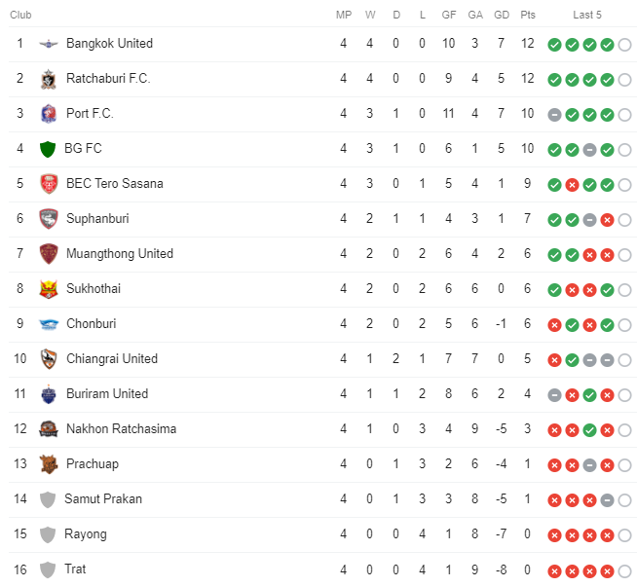Click the Bangkok United club logo
This screenshot has height=587, width=637.
click(x=48, y=44)
